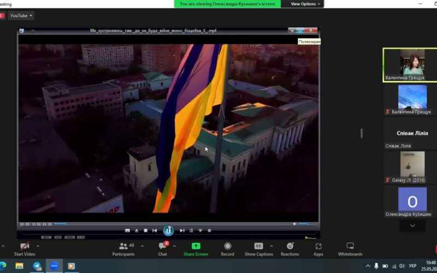437x273 pixels.
Task: Open Telegram from the Windows taskbar
Action: 37,266
